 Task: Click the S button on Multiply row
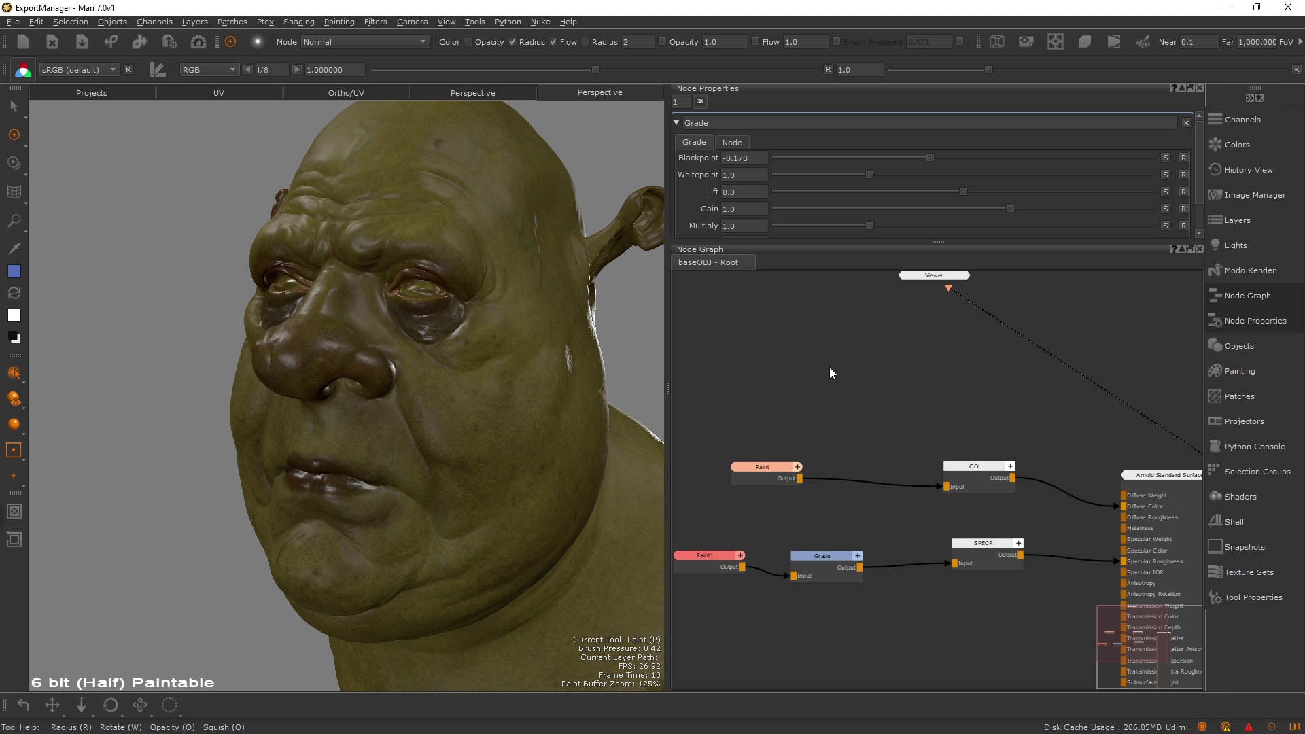point(1165,226)
